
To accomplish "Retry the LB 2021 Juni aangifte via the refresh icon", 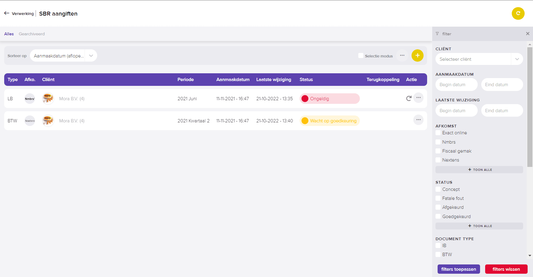I will coord(409,98).
